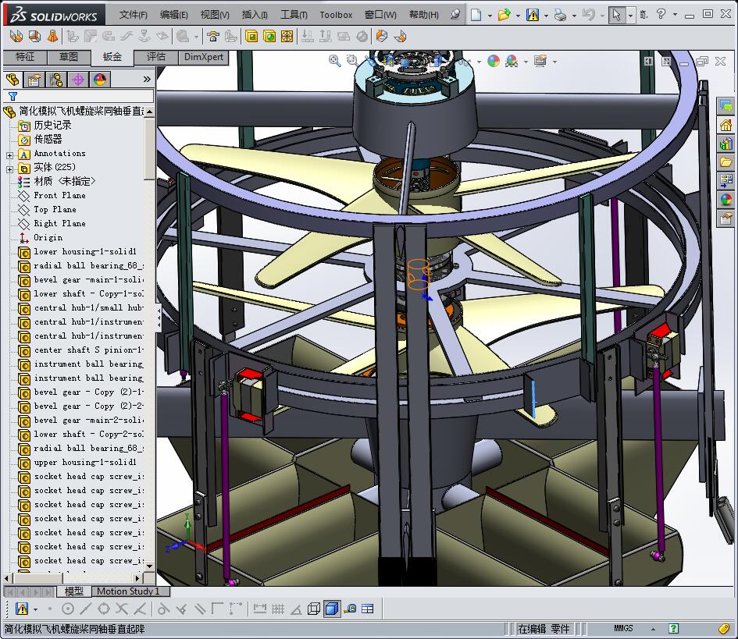The width and height of the screenshot is (738, 639).
Task: Switch to the Motion Study 1 tab
Action: 128,591
